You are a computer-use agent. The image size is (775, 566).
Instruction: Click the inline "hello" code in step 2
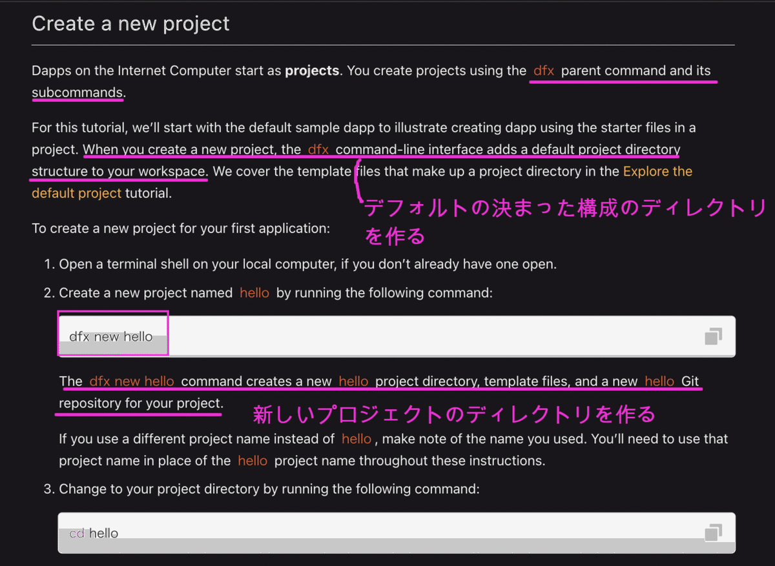coord(254,292)
